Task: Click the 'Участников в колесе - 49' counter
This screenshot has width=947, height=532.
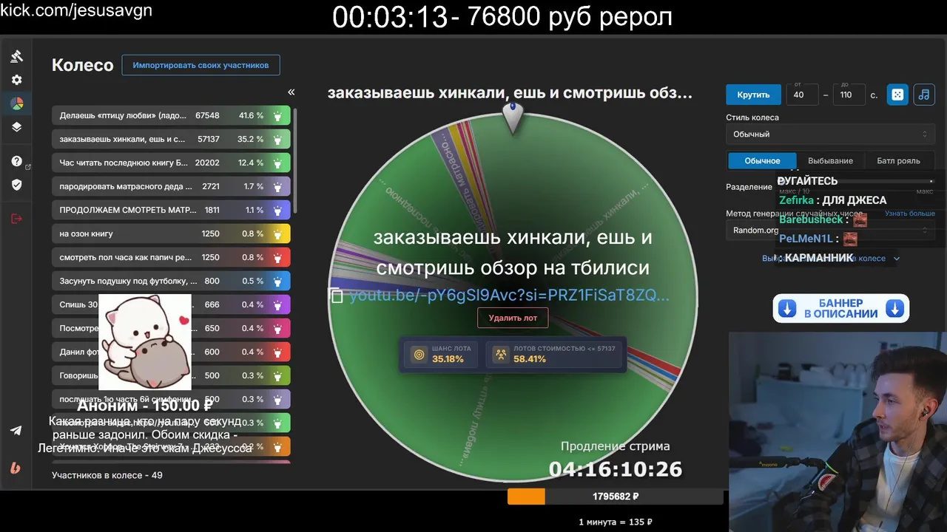Action: [107, 475]
